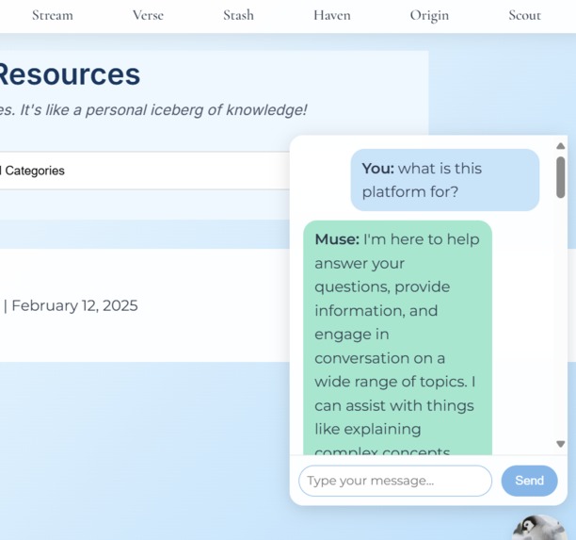
Task: Click the Send button in chat
Action: pos(529,481)
